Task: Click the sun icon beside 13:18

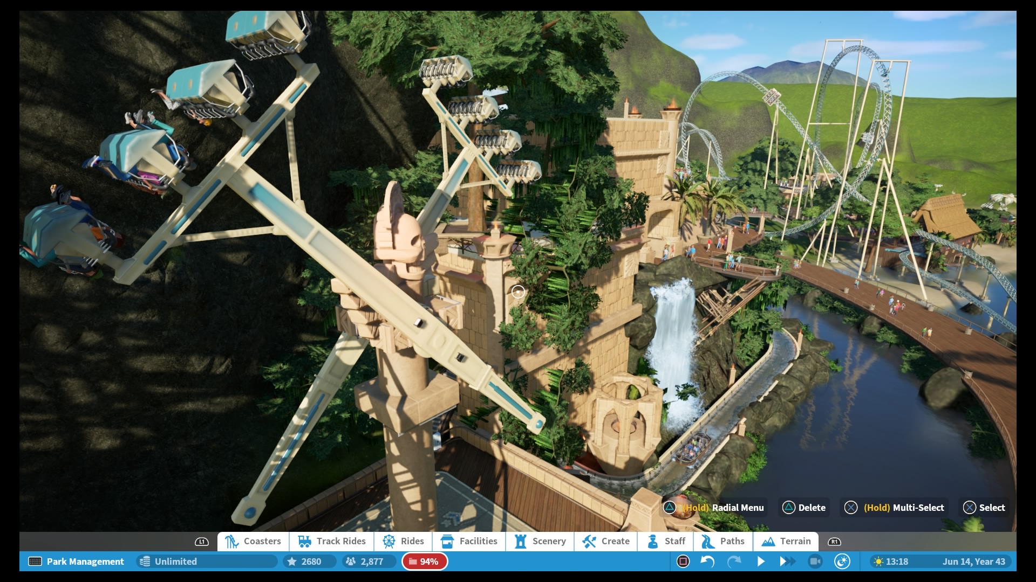Action: tap(878, 562)
